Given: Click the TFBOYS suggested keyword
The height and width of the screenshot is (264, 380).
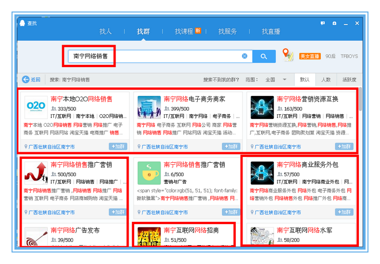Looking at the screenshot, I should (349, 56).
